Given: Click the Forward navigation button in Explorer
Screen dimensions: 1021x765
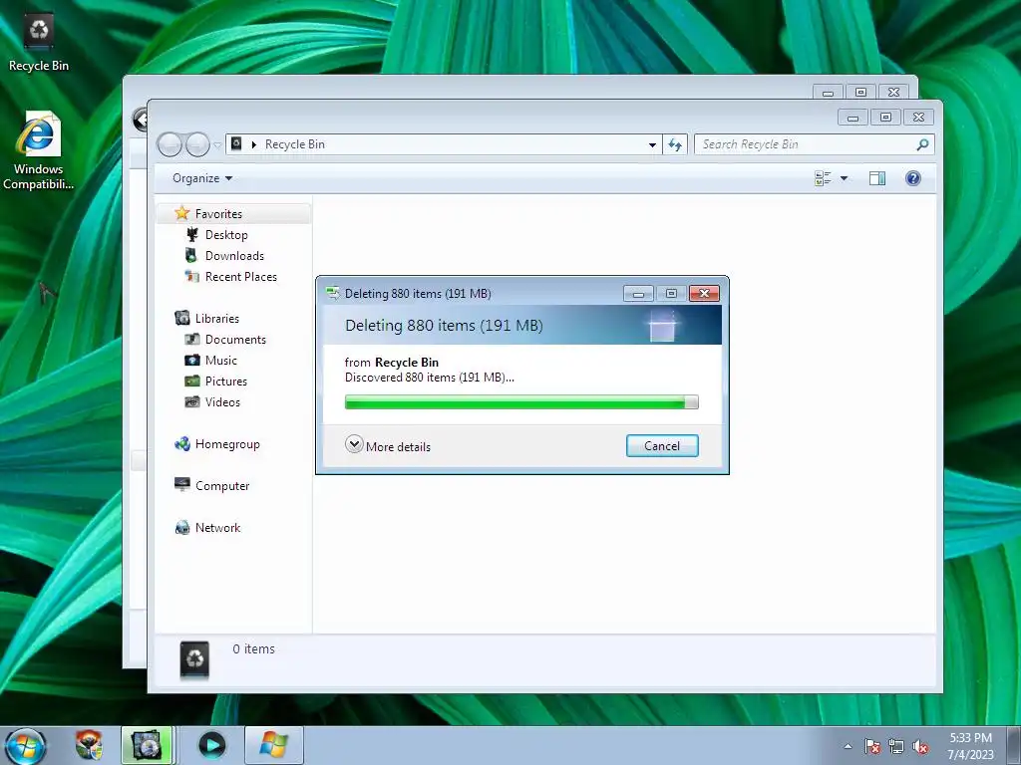Looking at the screenshot, I should 197,144.
